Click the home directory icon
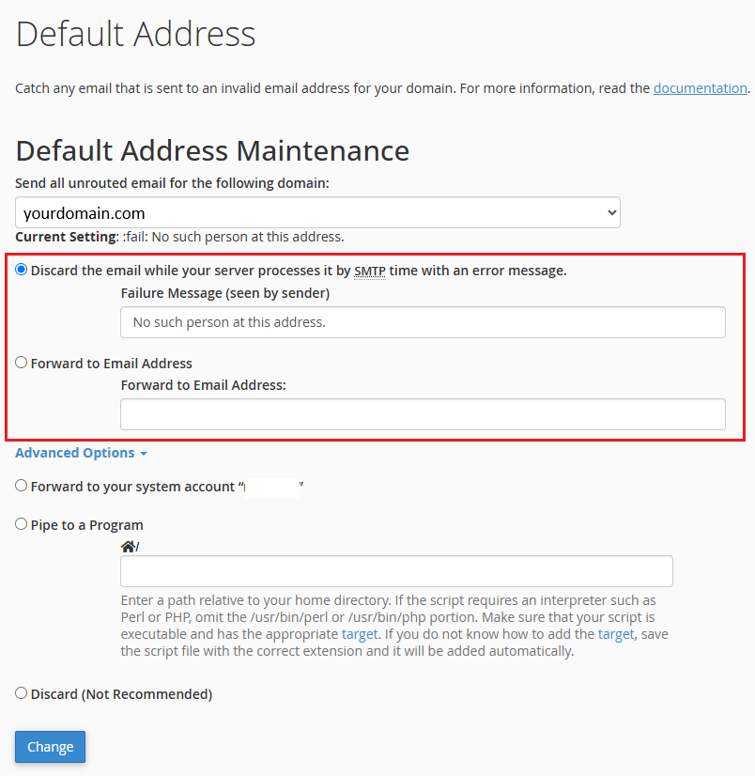755x776 pixels. 128,546
